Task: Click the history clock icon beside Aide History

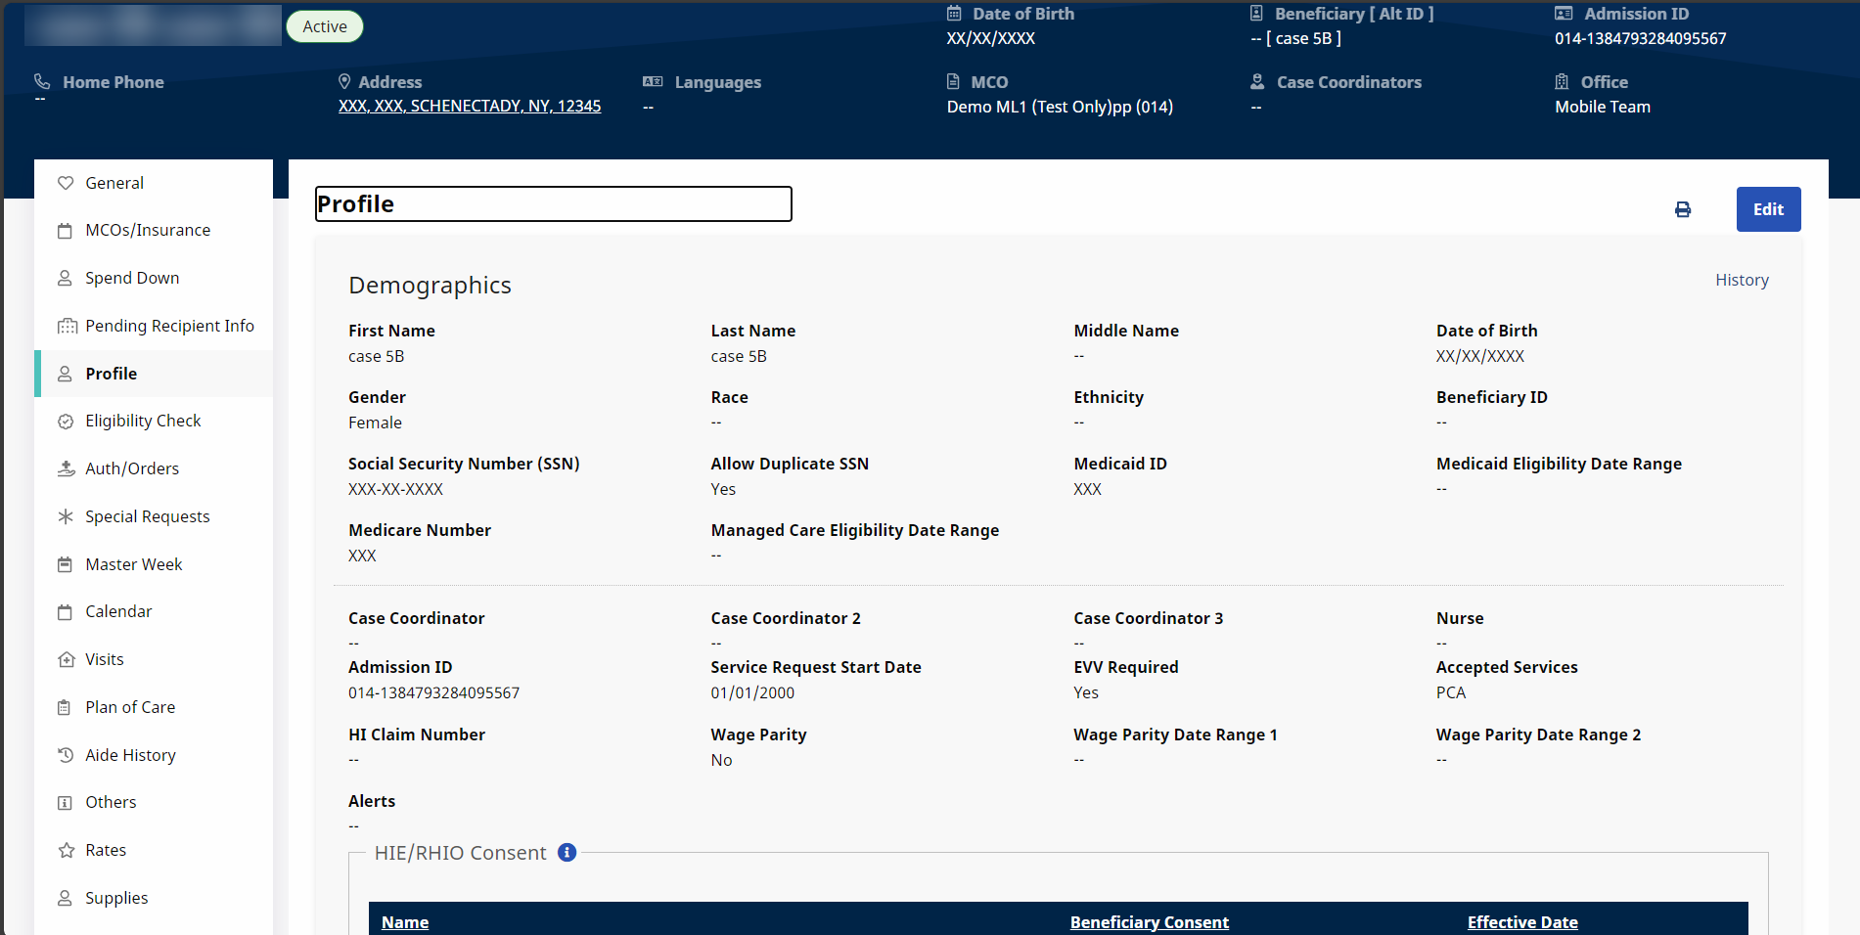Action: (x=66, y=755)
